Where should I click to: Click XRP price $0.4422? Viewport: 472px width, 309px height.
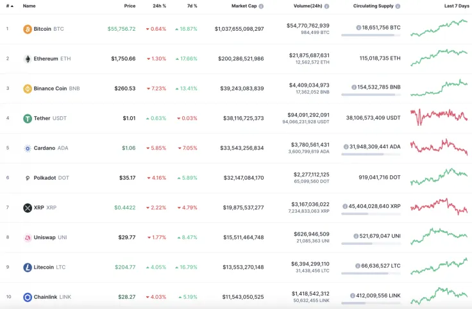tap(125, 207)
